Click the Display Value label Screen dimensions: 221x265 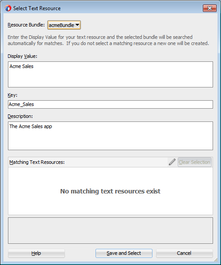pyautogui.click(x=22, y=56)
